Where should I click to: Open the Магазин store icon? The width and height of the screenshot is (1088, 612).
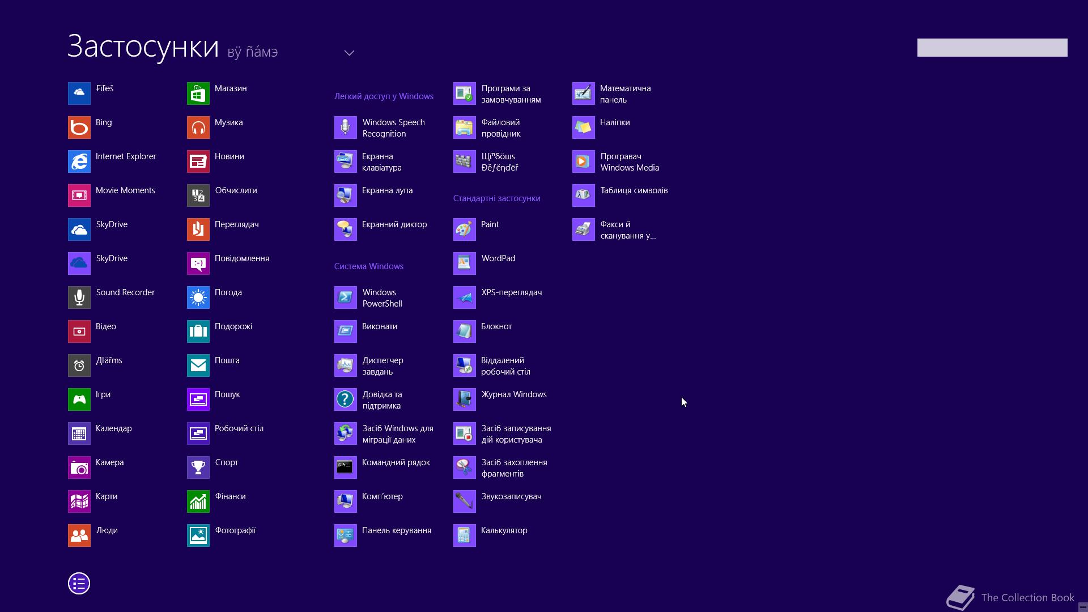(x=198, y=93)
